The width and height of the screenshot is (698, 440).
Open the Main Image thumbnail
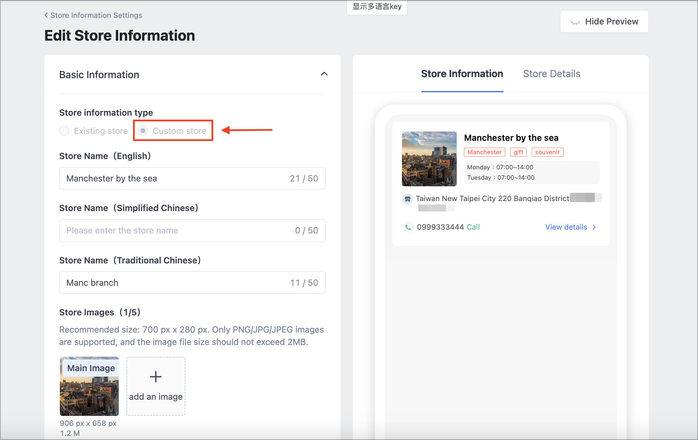pos(89,386)
